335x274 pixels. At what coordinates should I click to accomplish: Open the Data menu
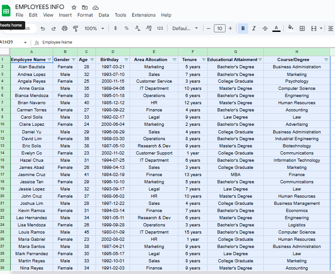[104, 15]
